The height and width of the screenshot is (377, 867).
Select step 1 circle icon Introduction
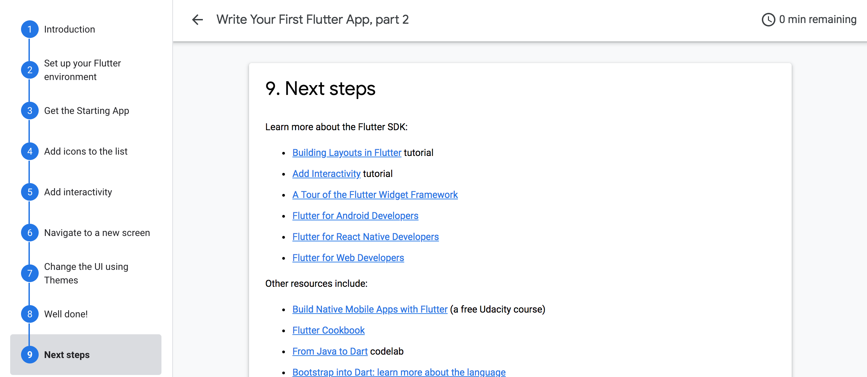click(30, 29)
